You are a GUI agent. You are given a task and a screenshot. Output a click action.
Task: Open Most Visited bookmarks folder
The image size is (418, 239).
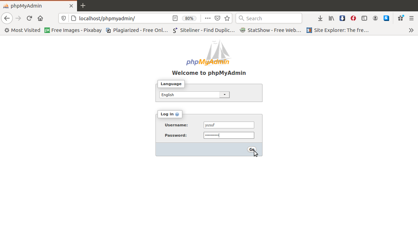[x=22, y=30]
